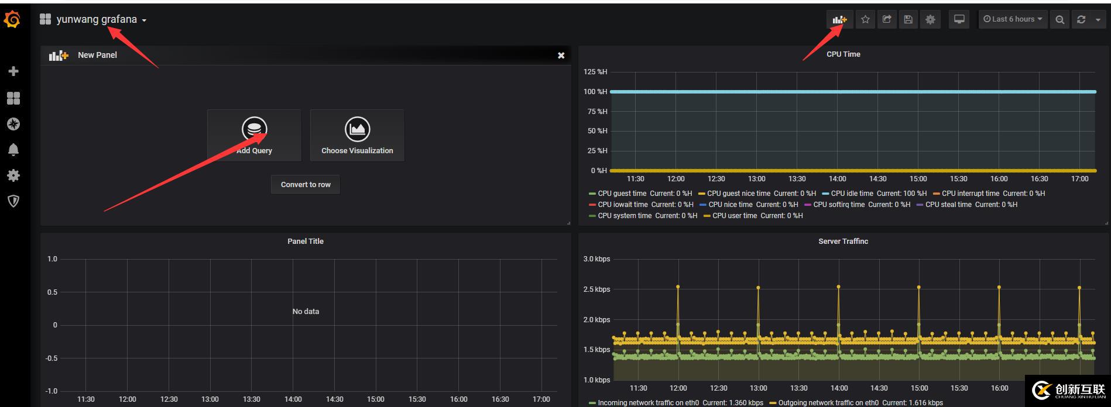Viewport: 1111px width, 407px height.
Task: Click the No data message
Action: pyautogui.click(x=306, y=312)
